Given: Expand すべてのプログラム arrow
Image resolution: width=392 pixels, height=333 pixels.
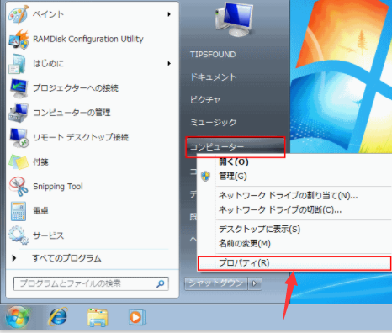Looking at the screenshot, I should pyautogui.click(x=14, y=258).
